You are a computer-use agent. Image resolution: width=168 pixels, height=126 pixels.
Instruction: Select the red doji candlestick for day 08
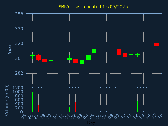point(113,50)
